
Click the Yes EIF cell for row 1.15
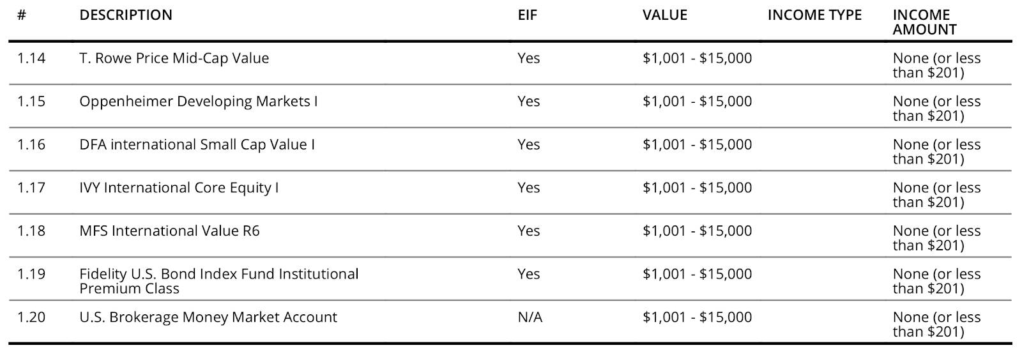(x=528, y=102)
